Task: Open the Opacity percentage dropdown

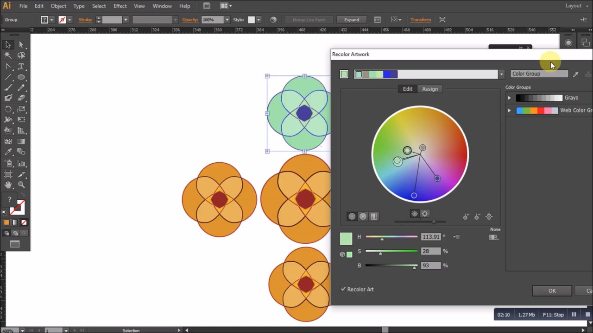Action: [227, 20]
